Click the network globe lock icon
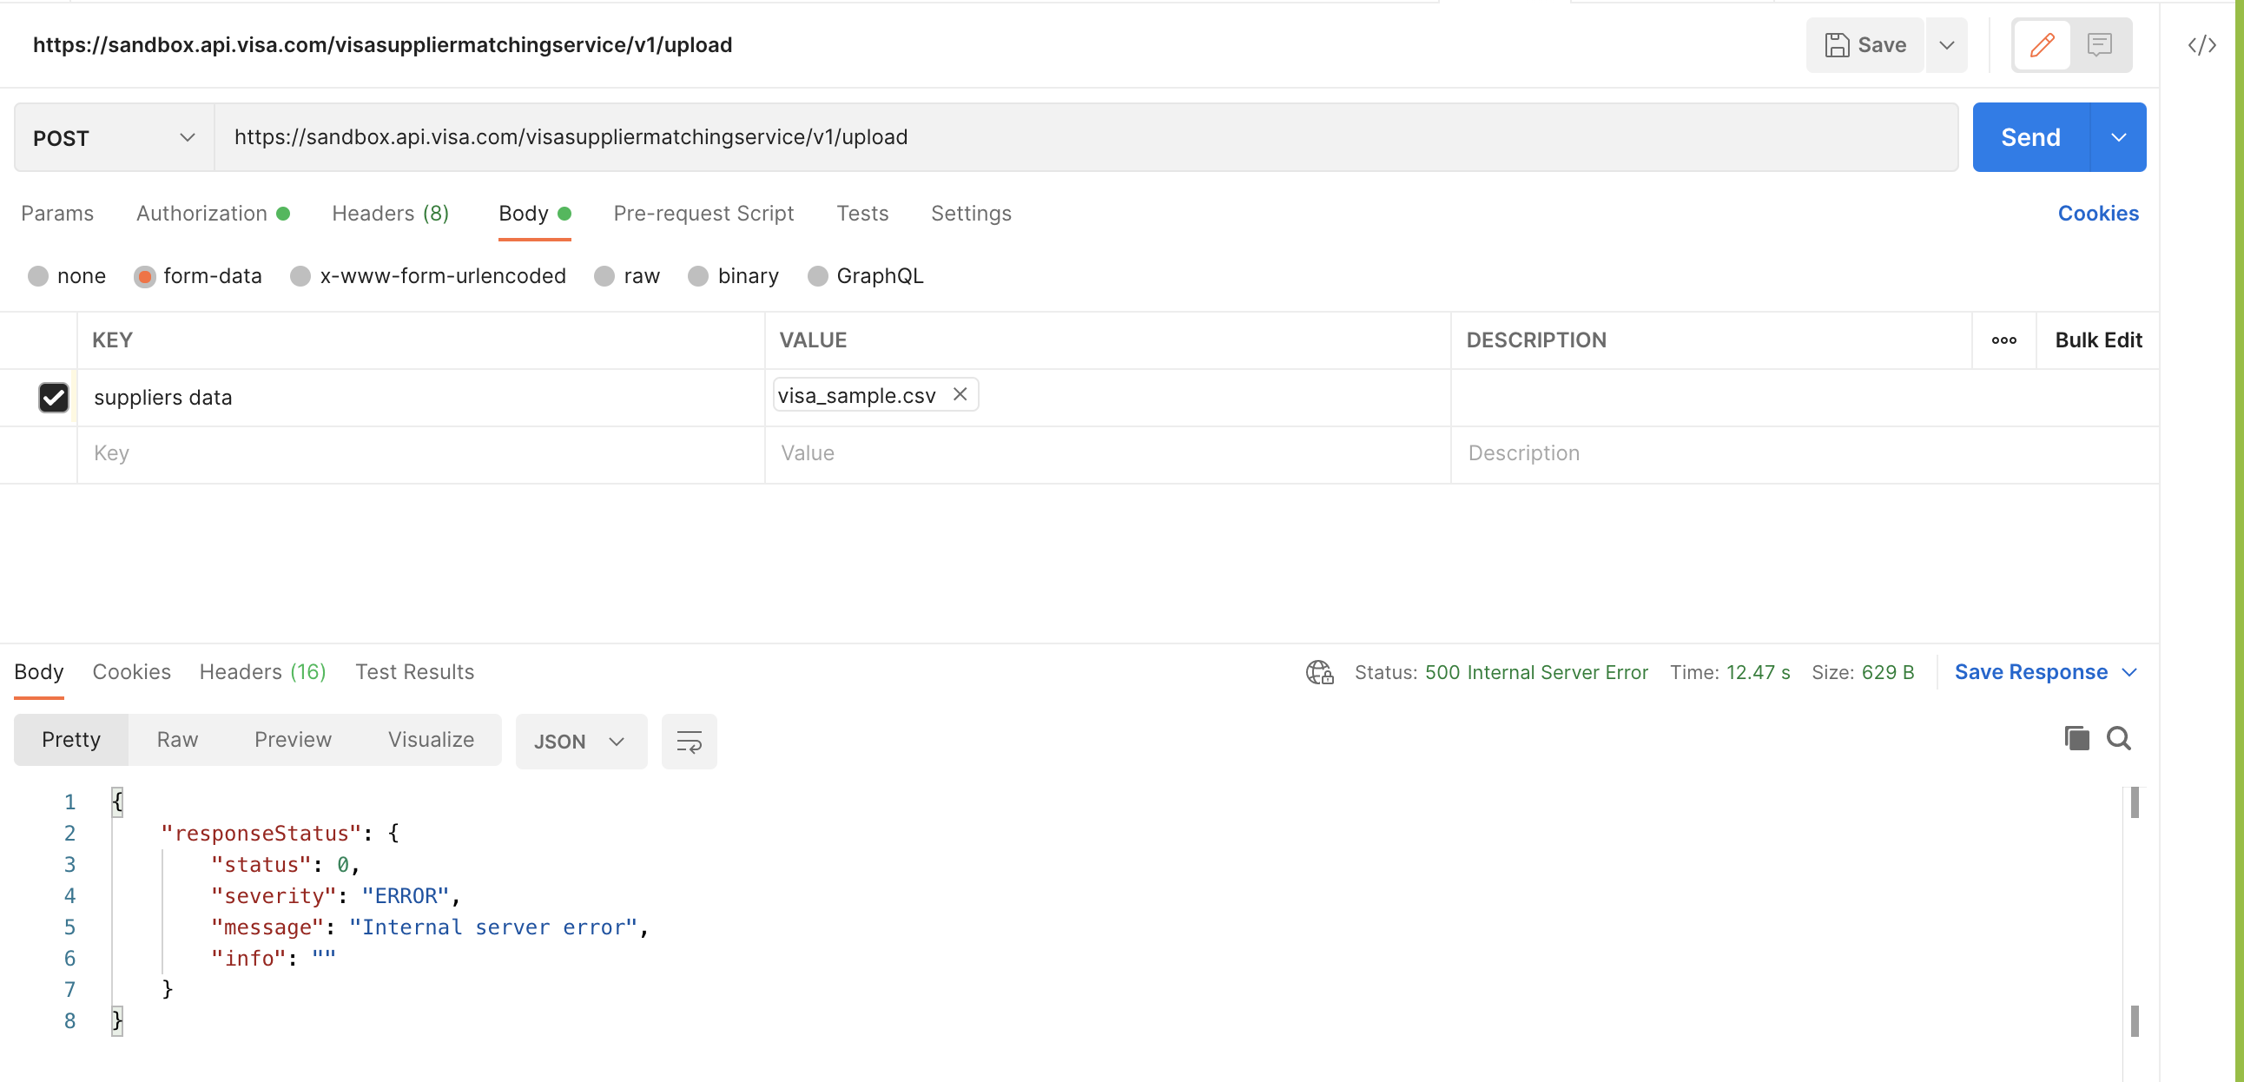Image resolution: width=2244 pixels, height=1082 pixels. [x=1320, y=672]
